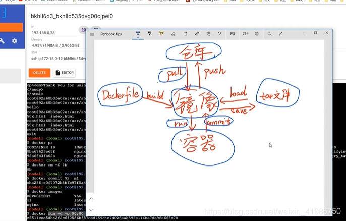Select the rectangular selection tool
Image resolution: width=346 pixels, height=221 pixels.
[185, 34]
